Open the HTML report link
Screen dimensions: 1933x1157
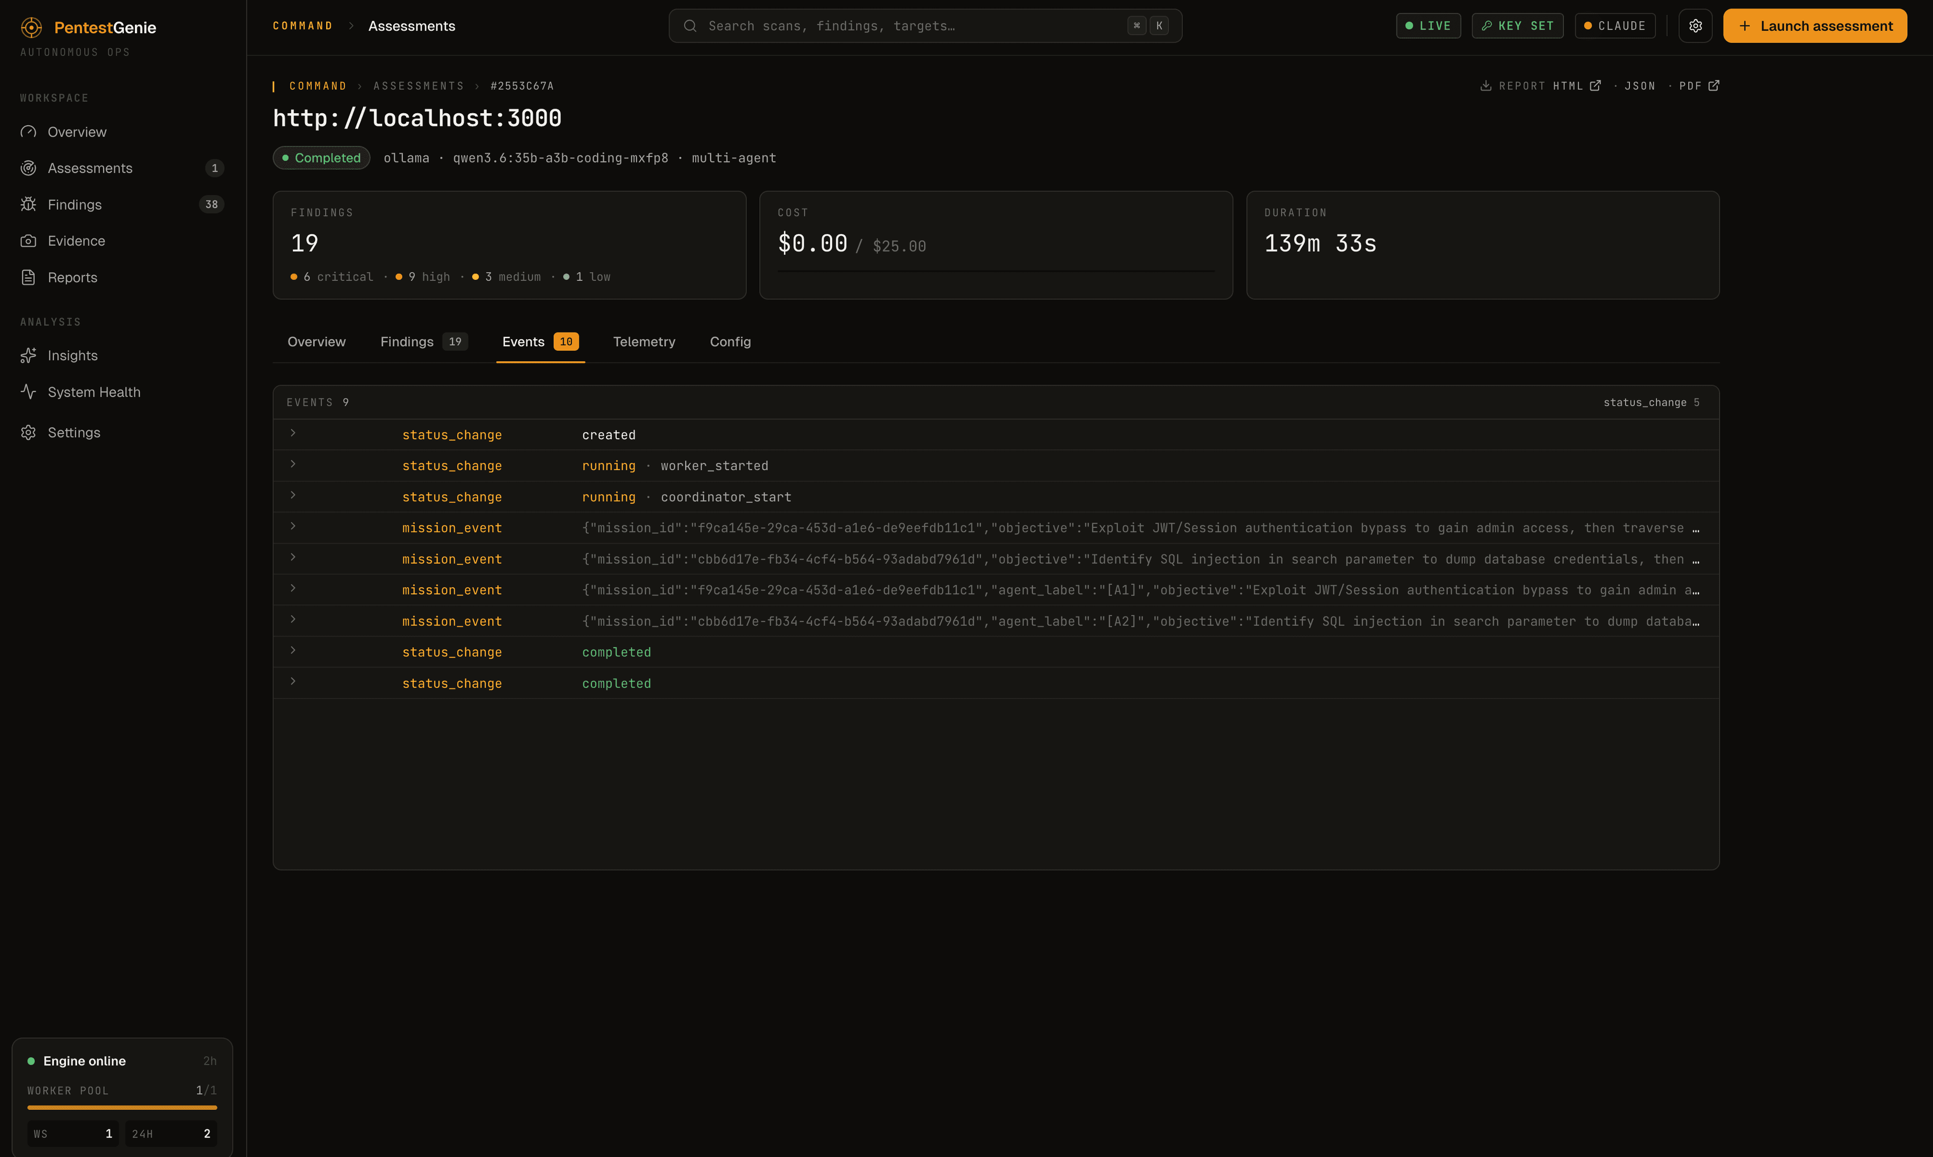[1576, 86]
